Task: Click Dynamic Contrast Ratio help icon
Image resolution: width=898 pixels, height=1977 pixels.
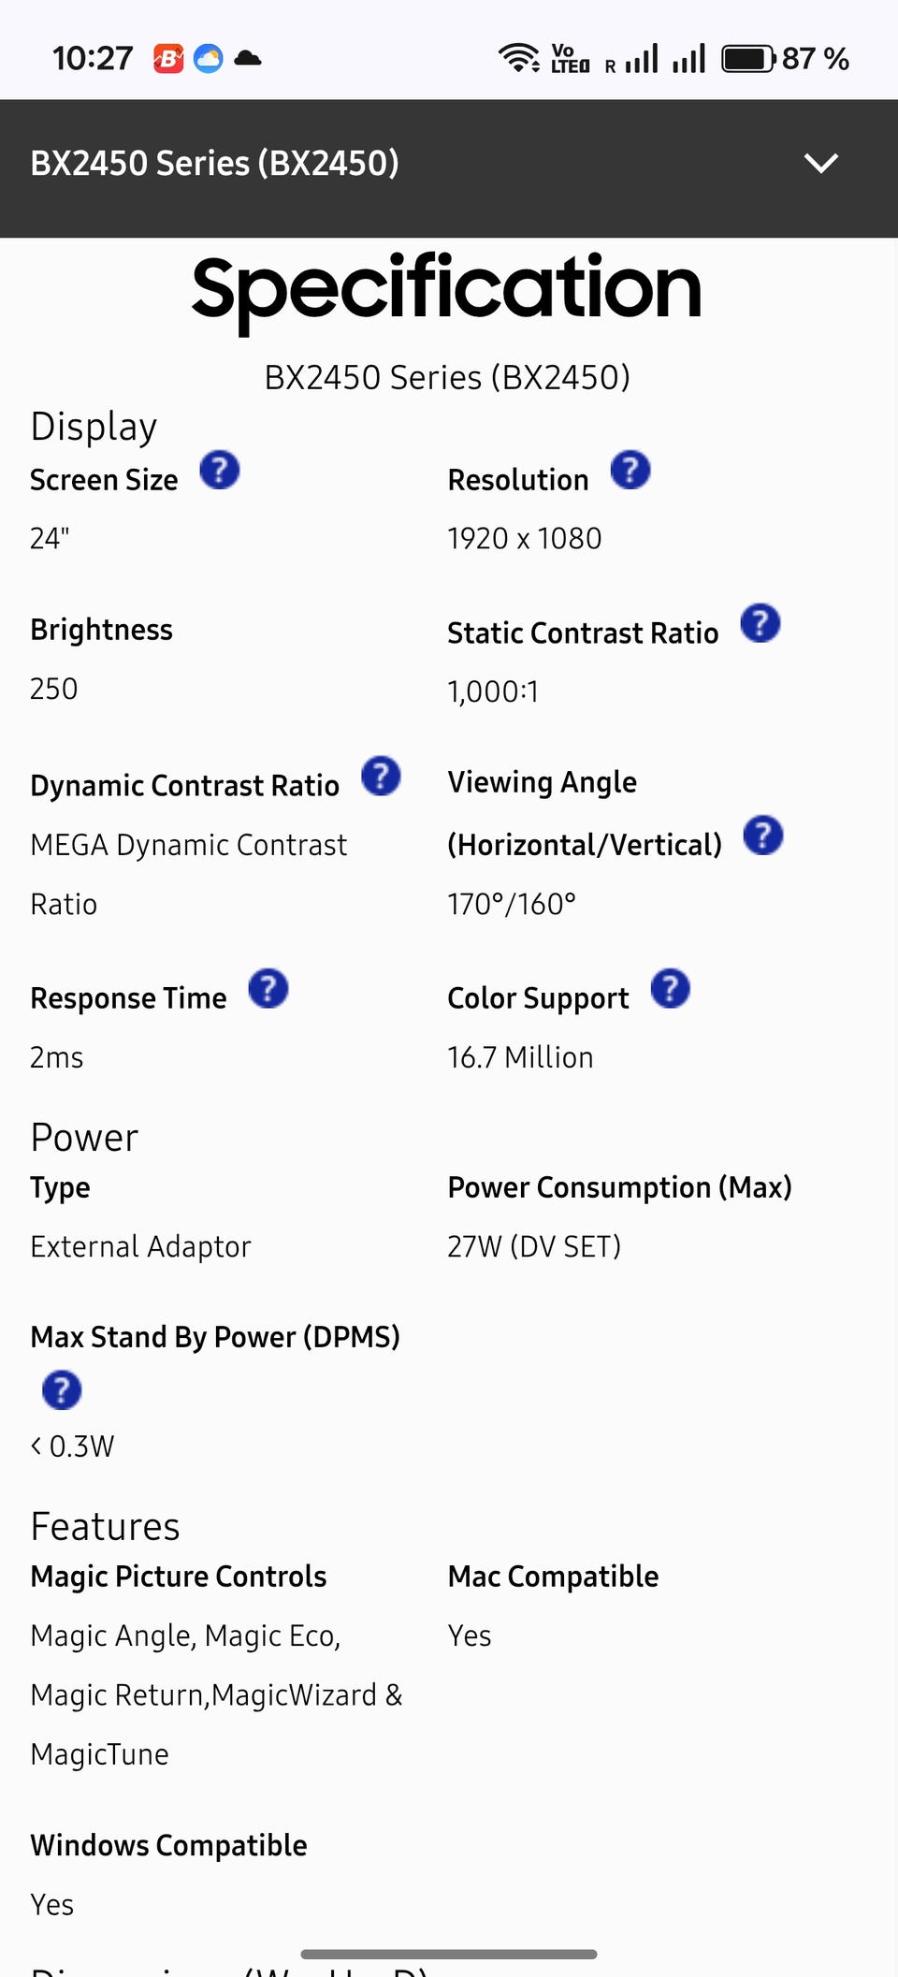Action: (x=381, y=776)
